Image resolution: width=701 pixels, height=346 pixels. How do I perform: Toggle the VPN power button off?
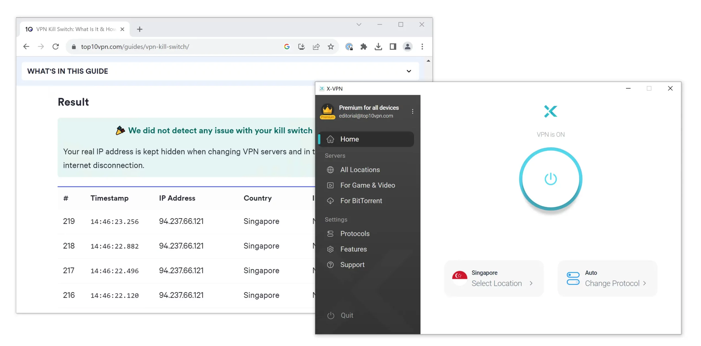click(x=550, y=179)
